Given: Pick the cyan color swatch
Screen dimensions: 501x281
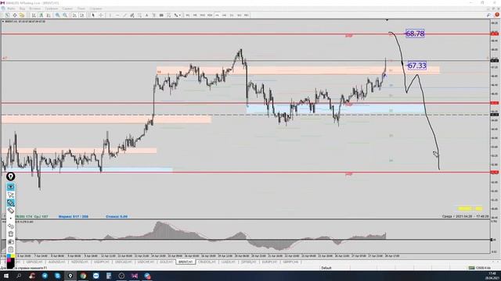Looking at the screenshot, I should pyautogui.click(x=9, y=256).
